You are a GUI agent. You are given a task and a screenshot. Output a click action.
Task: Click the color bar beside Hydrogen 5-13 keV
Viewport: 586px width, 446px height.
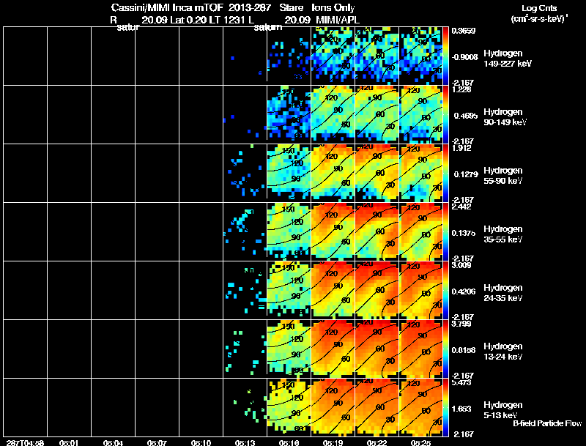tap(447, 407)
